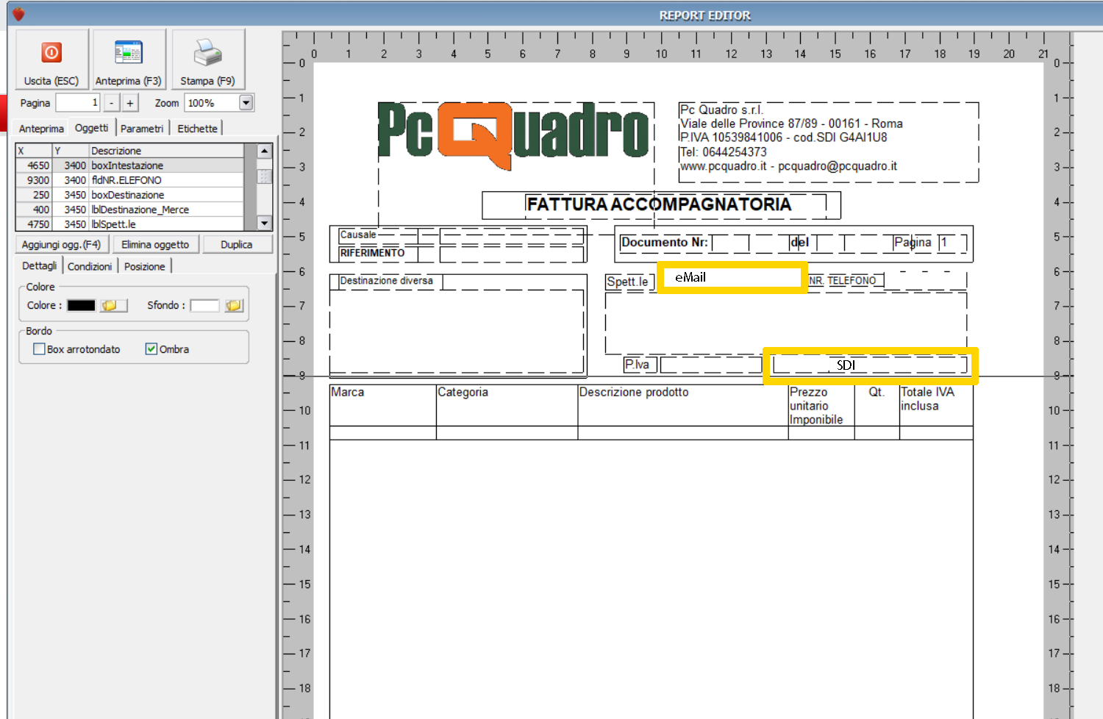Screen dimensions: 1103x719
Task: Select the RIFERIMENTO label on report
Action: tap(372, 254)
